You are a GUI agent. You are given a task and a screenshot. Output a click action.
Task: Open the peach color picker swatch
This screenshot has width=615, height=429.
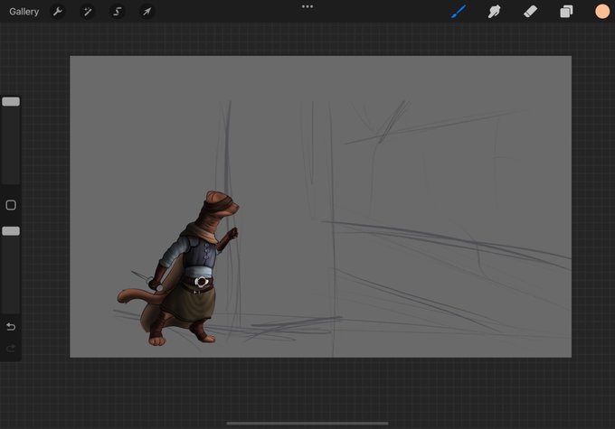click(602, 12)
